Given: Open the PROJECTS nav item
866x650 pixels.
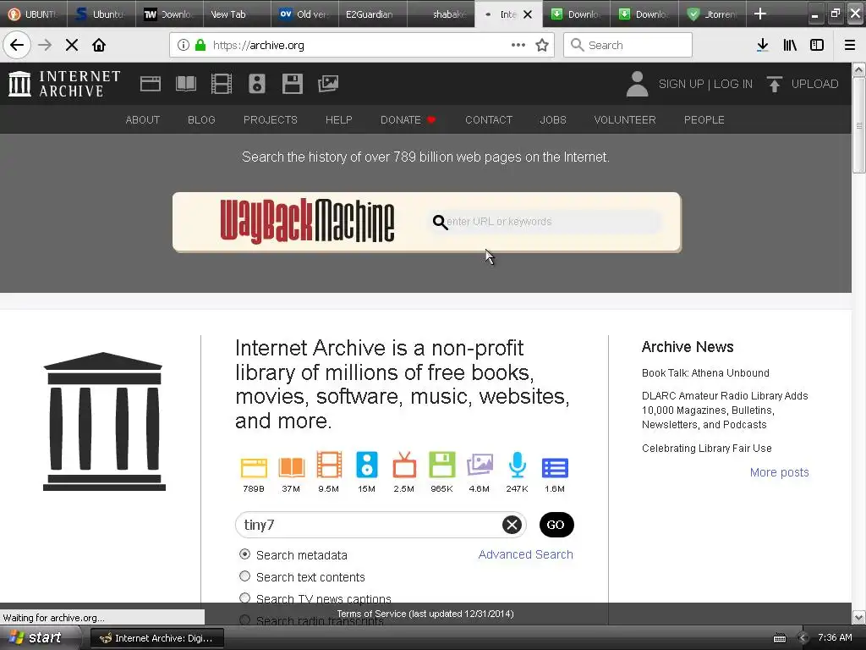Looking at the screenshot, I should (x=271, y=119).
